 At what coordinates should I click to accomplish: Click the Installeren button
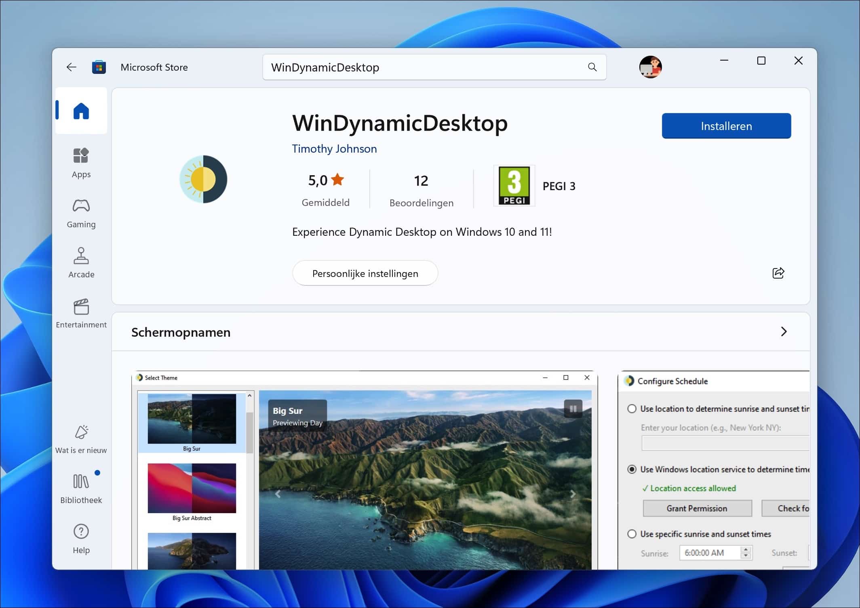pos(726,126)
